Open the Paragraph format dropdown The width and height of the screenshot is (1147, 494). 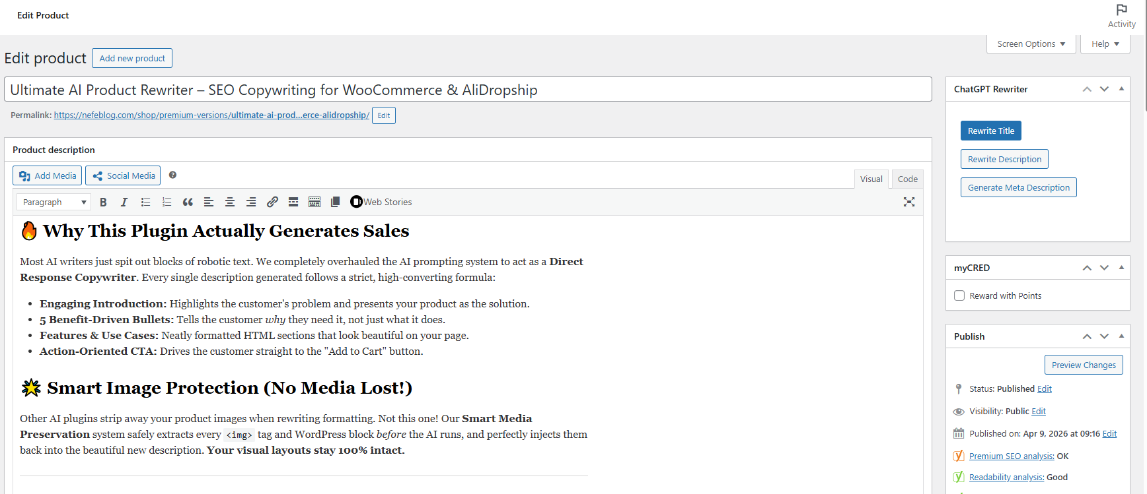click(54, 202)
